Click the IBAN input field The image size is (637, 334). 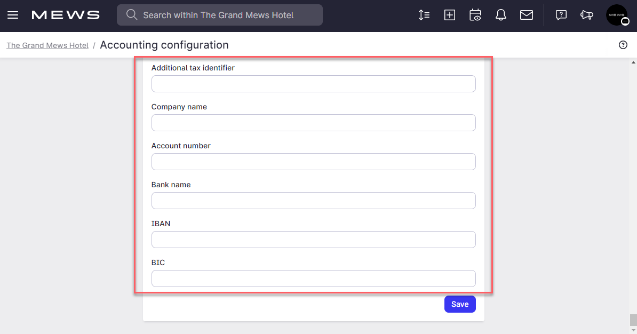[x=313, y=239]
